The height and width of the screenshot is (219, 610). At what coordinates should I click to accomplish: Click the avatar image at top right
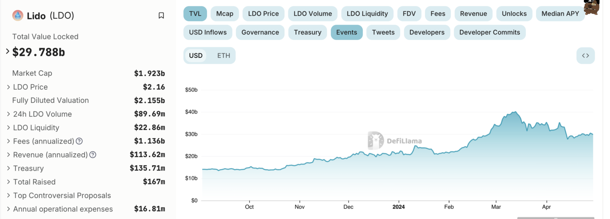pyautogui.click(x=591, y=7)
